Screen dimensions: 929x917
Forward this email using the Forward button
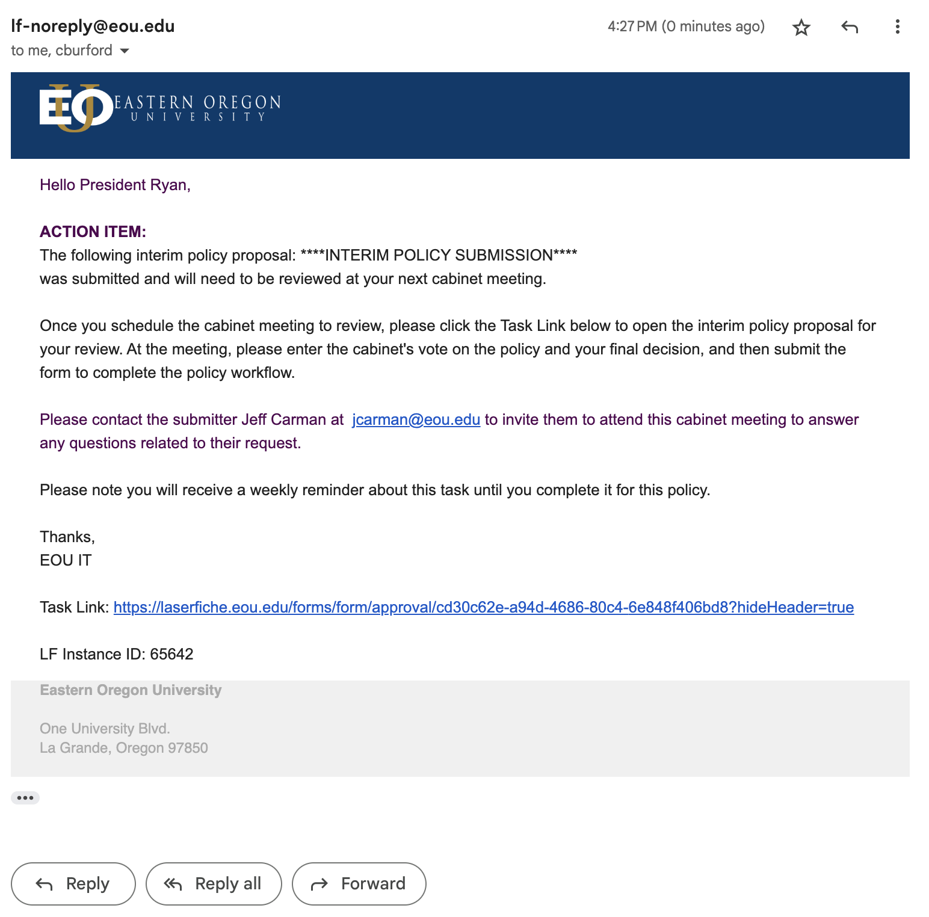coord(359,883)
